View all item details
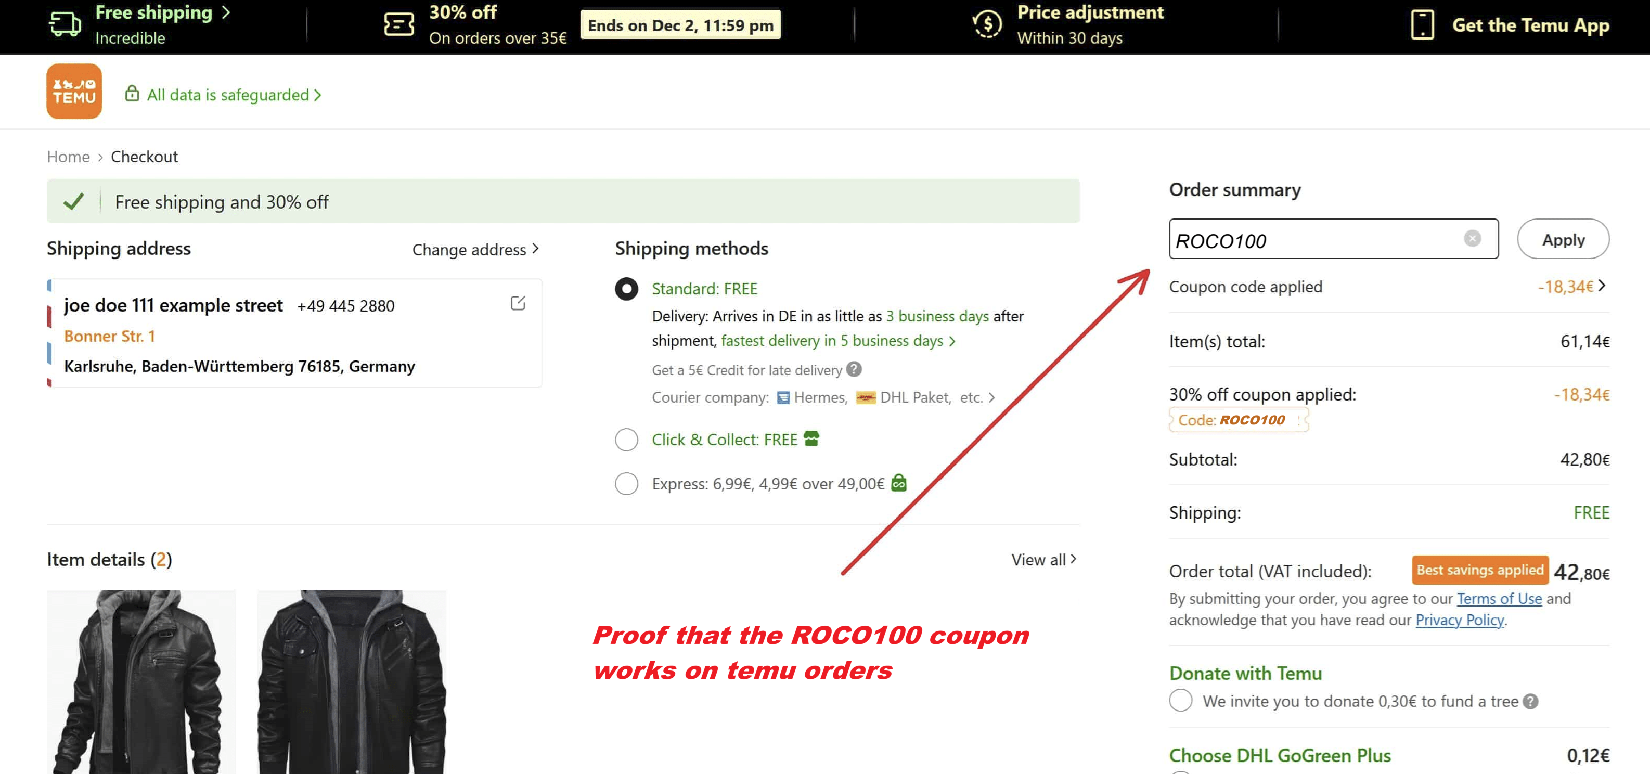 1043,559
